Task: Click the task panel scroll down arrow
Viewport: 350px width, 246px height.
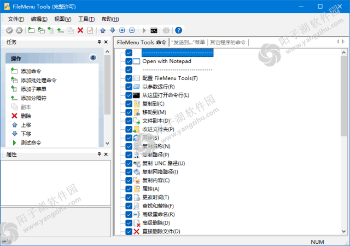Action: tap(107, 144)
